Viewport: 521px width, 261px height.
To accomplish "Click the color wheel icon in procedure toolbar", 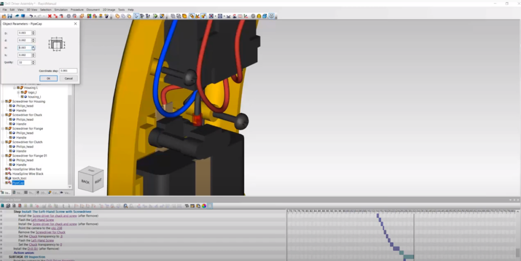I will (204, 206).
